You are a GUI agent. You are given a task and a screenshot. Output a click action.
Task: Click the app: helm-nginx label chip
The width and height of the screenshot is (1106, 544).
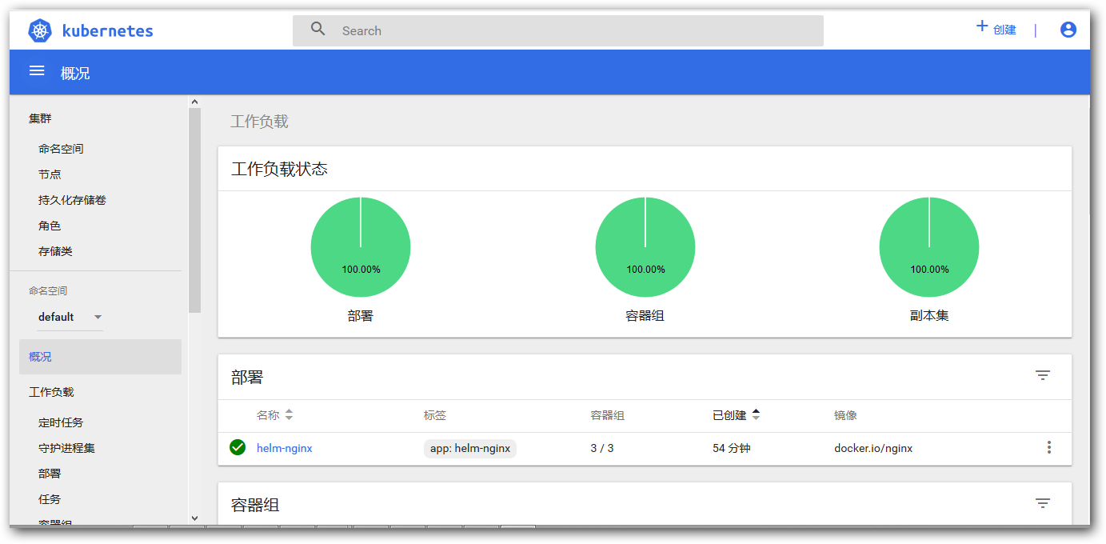(x=469, y=448)
